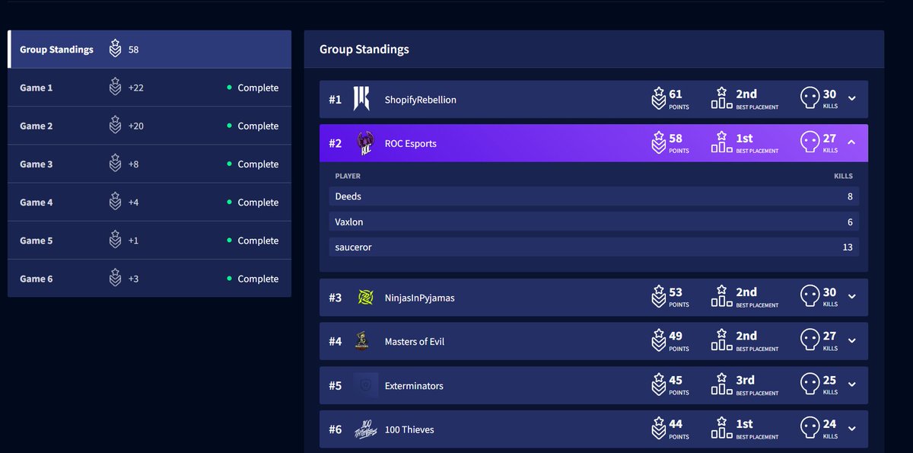The height and width of the screenshot is (453, 913).
Task: Click the Masters of Evil team name
Action: click(x=415, y=342)
